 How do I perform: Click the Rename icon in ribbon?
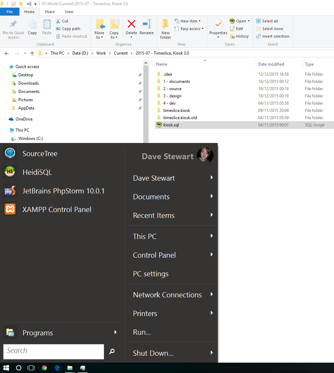(x=146, y=24)
